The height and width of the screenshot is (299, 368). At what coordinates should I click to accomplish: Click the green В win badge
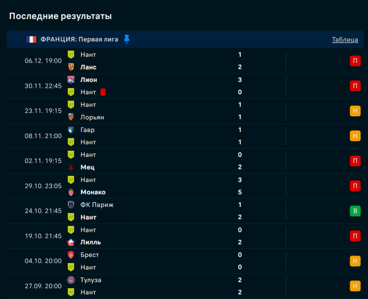[355, 211]
